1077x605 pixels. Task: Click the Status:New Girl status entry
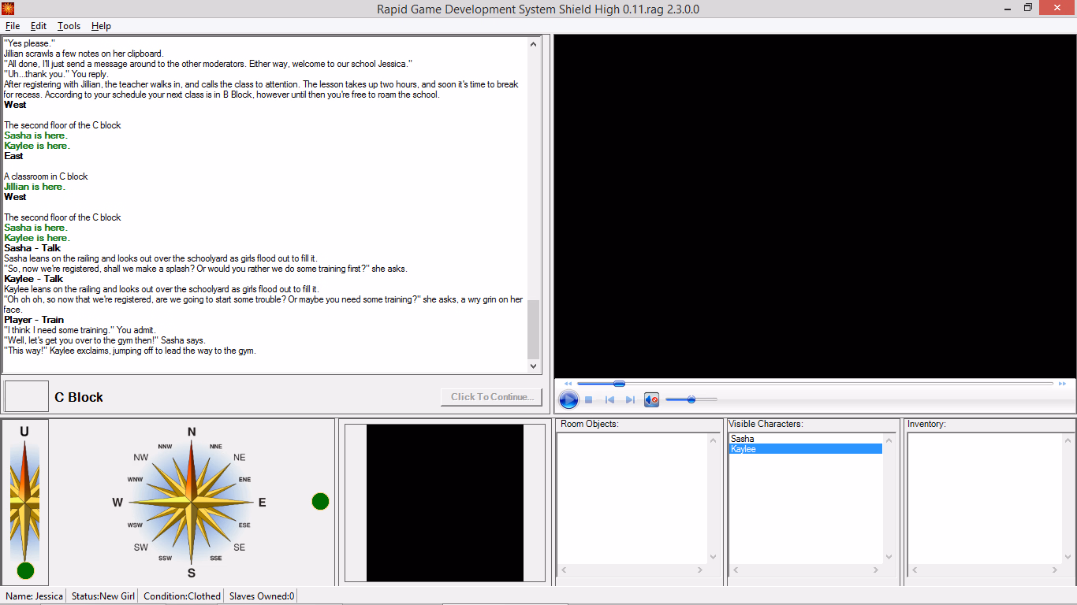coord(103,596)
